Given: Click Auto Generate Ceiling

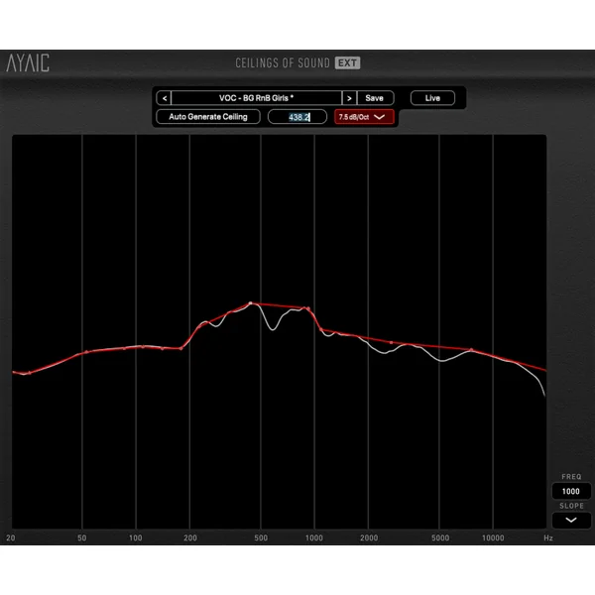Looking at the screenshot, I should click(x=208, y=117).
